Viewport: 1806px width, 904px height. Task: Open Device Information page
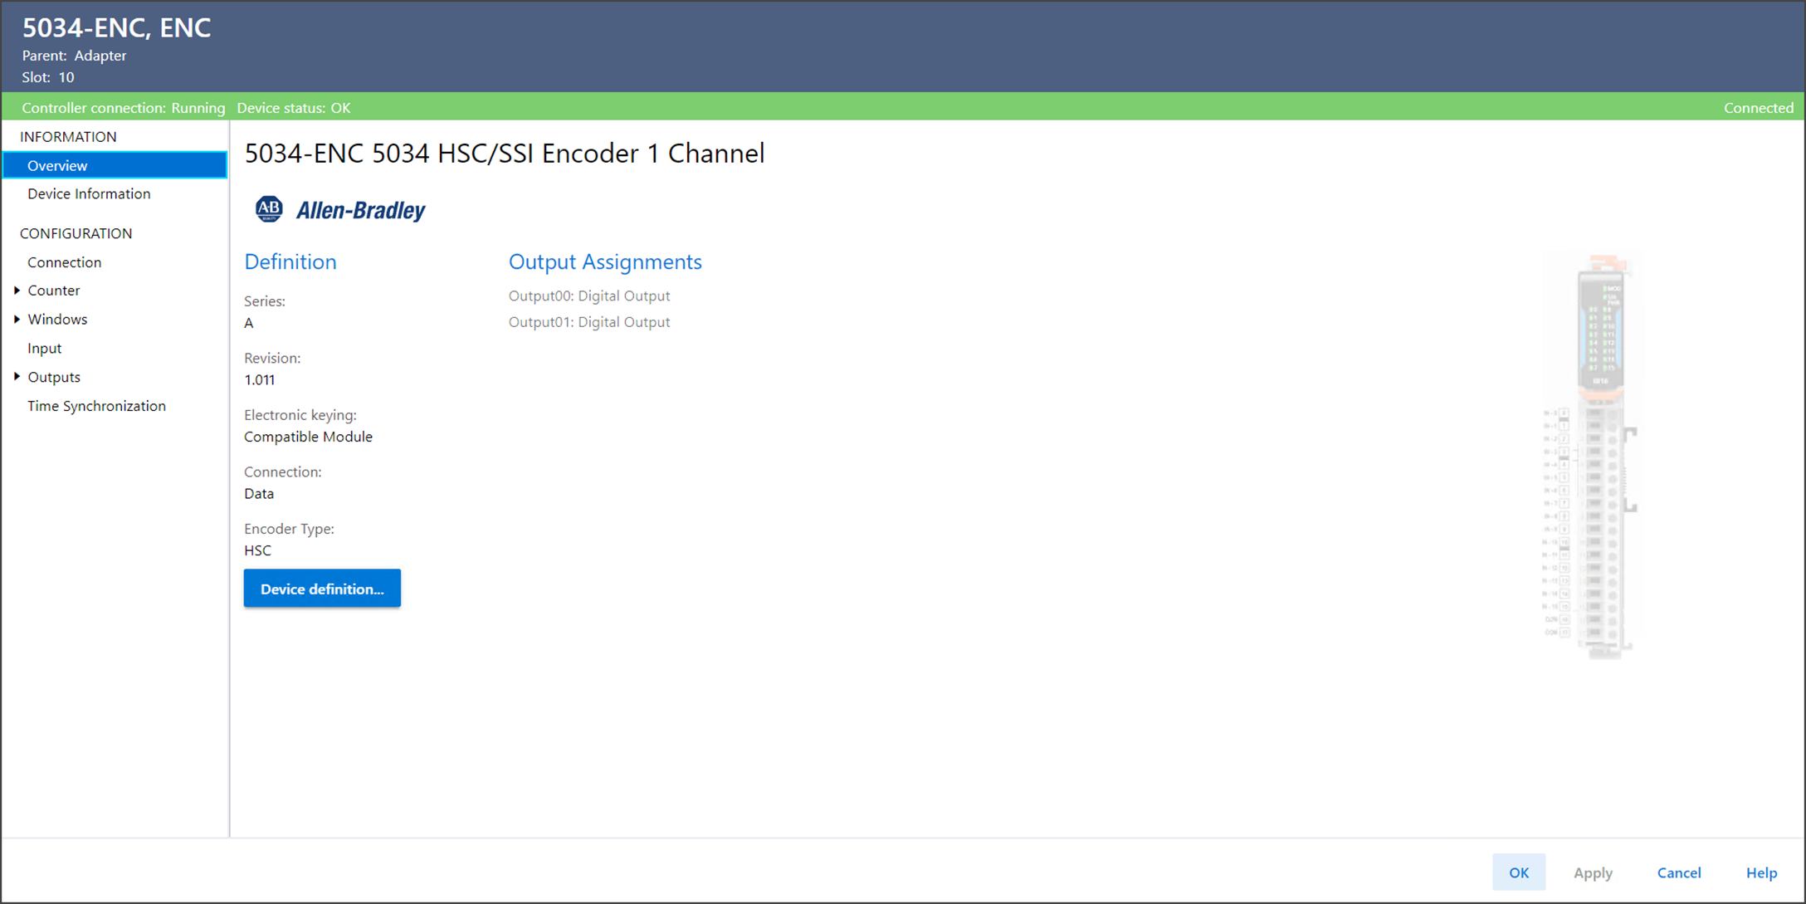[x=89, y=193]
